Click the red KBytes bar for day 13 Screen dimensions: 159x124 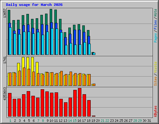pyautogui.click(x=66, y=109)
